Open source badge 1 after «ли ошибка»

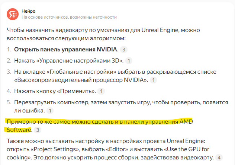50,111
